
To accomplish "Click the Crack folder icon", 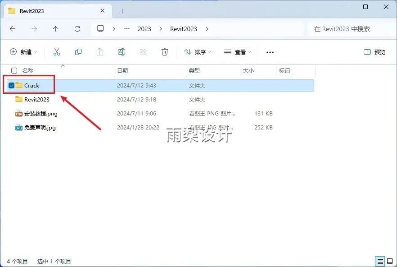I will click(19, 85).
